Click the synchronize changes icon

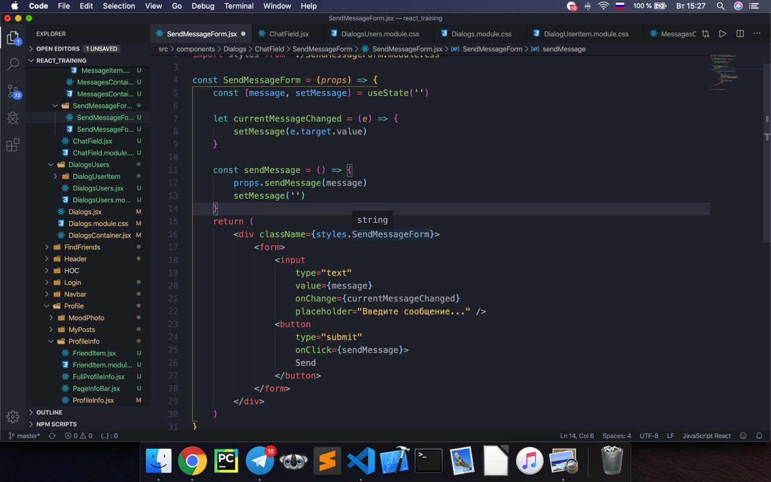coord(52,436)
